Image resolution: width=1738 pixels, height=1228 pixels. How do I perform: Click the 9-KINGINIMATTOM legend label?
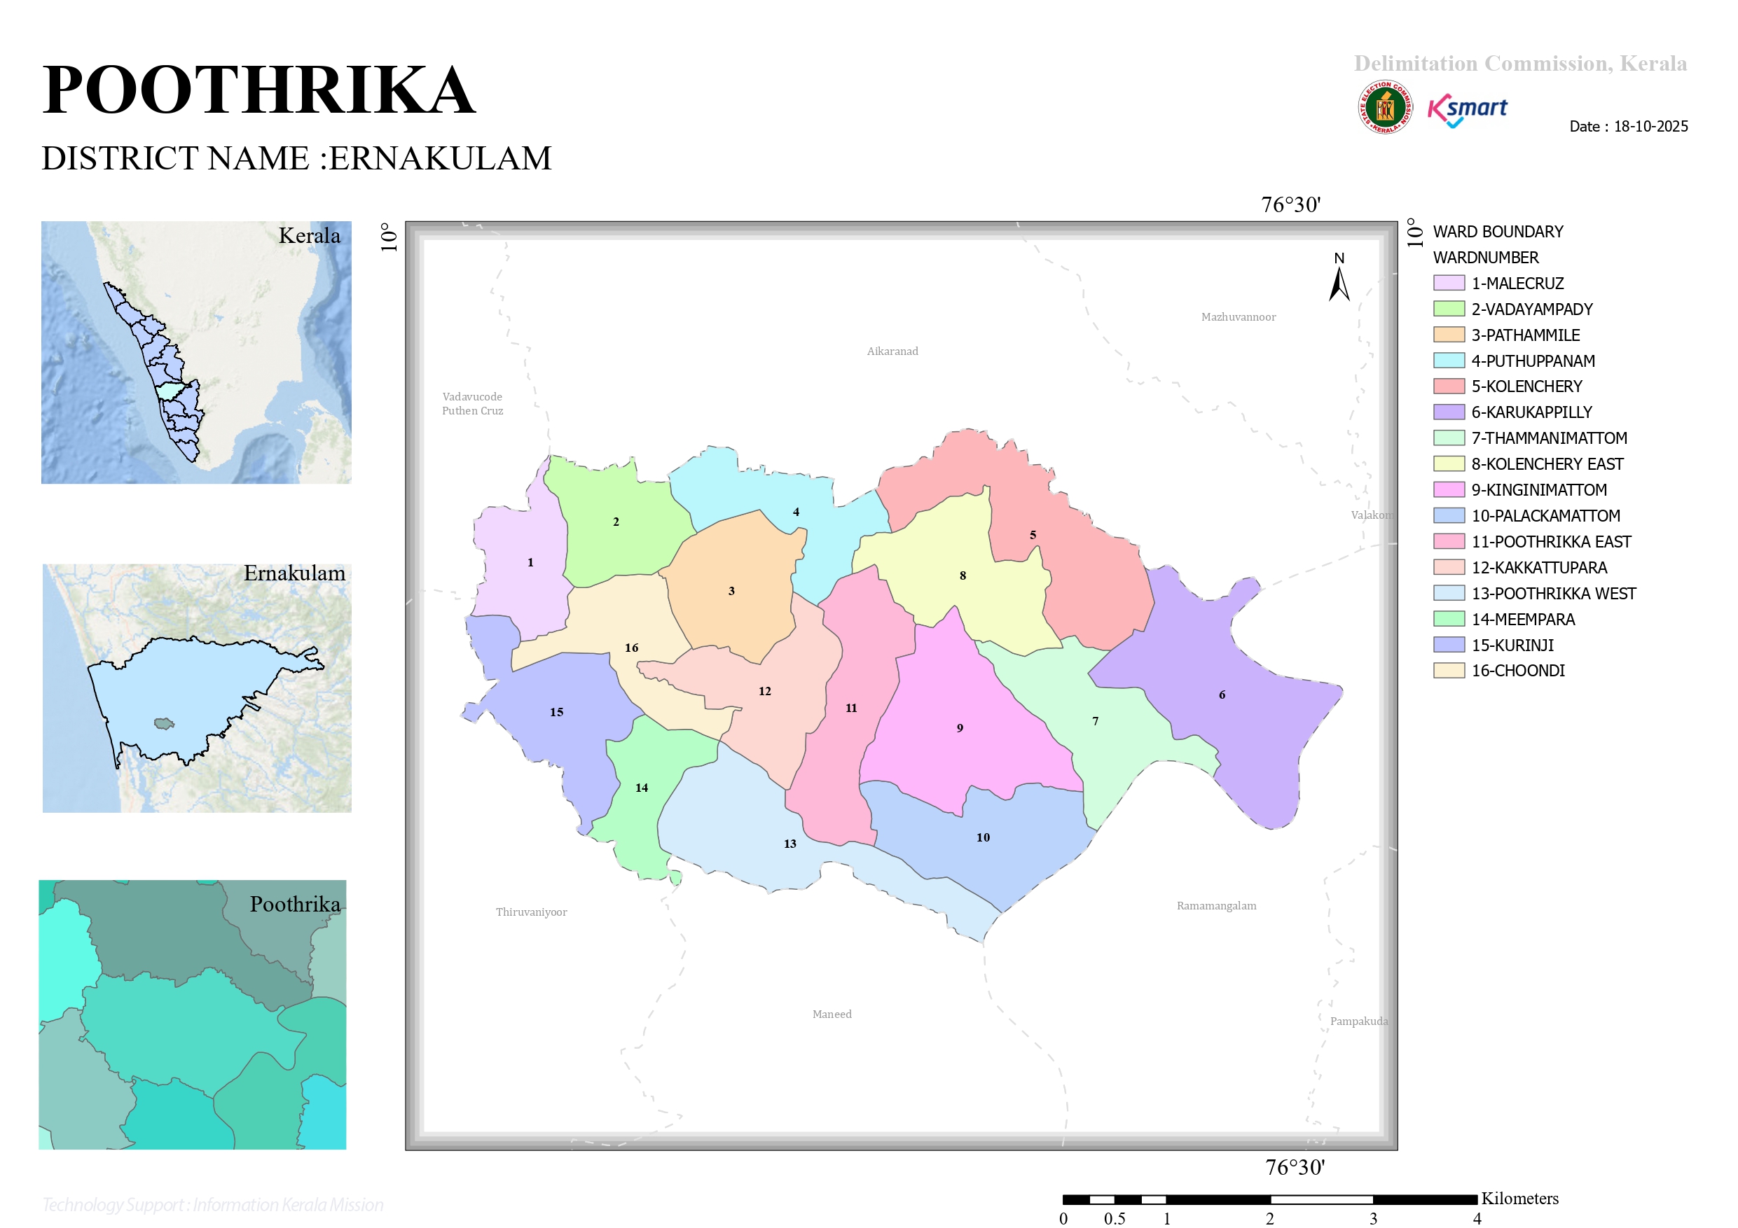[1539, 489]
